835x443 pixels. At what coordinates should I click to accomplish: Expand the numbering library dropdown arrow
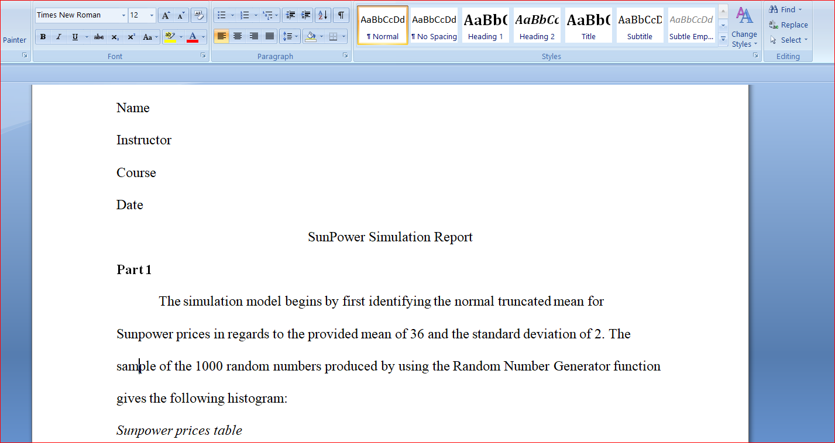[256, 15]
